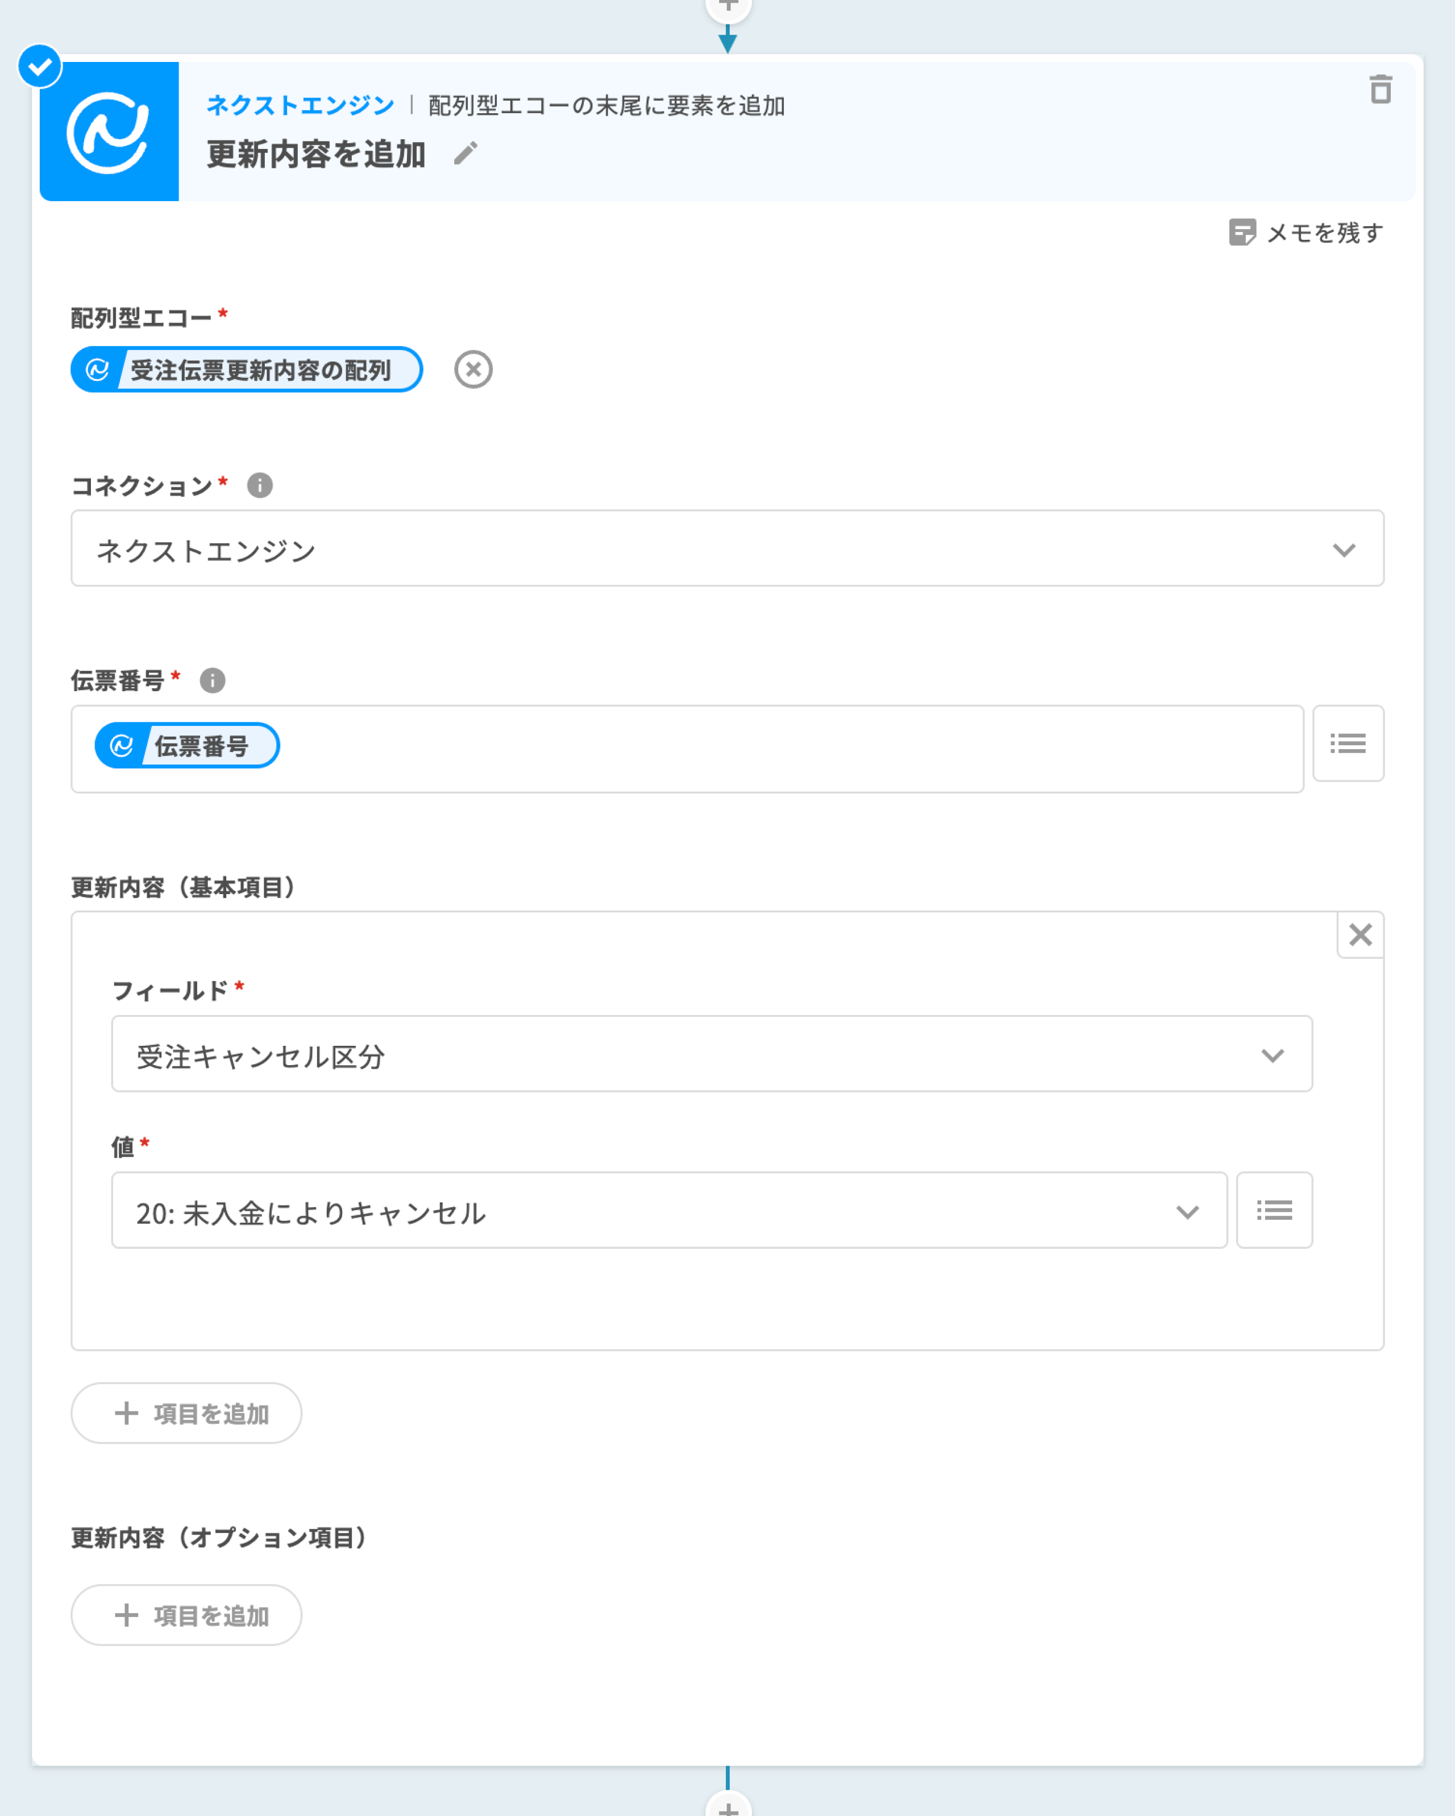The image size is (1455, 1816).
Task: Remove the 更新内容 basic item with X
Action: (x=1360, y=935)
